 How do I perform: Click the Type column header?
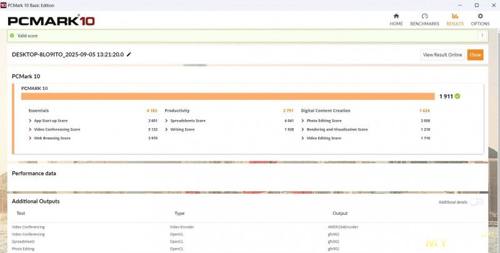coord(179,213)
